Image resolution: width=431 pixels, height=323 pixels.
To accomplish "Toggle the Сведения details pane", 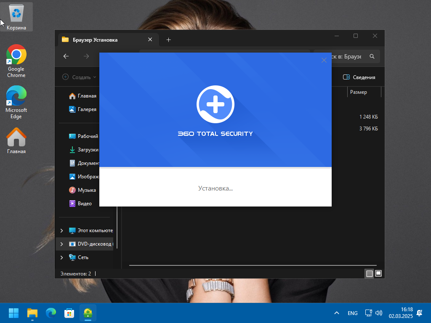I will [359, 77].
